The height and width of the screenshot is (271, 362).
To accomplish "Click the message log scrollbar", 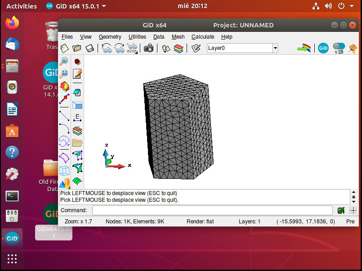I will [354, 197].
